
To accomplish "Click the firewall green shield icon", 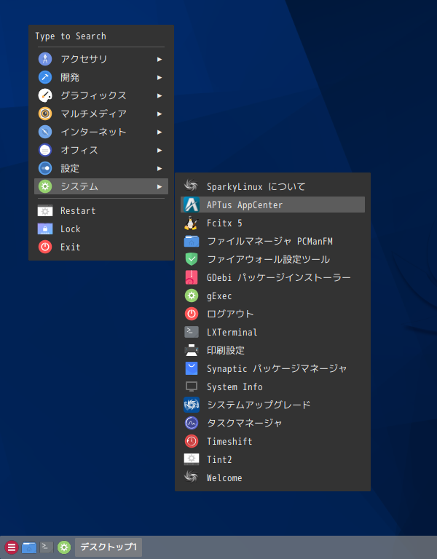I will pos(192,259).
